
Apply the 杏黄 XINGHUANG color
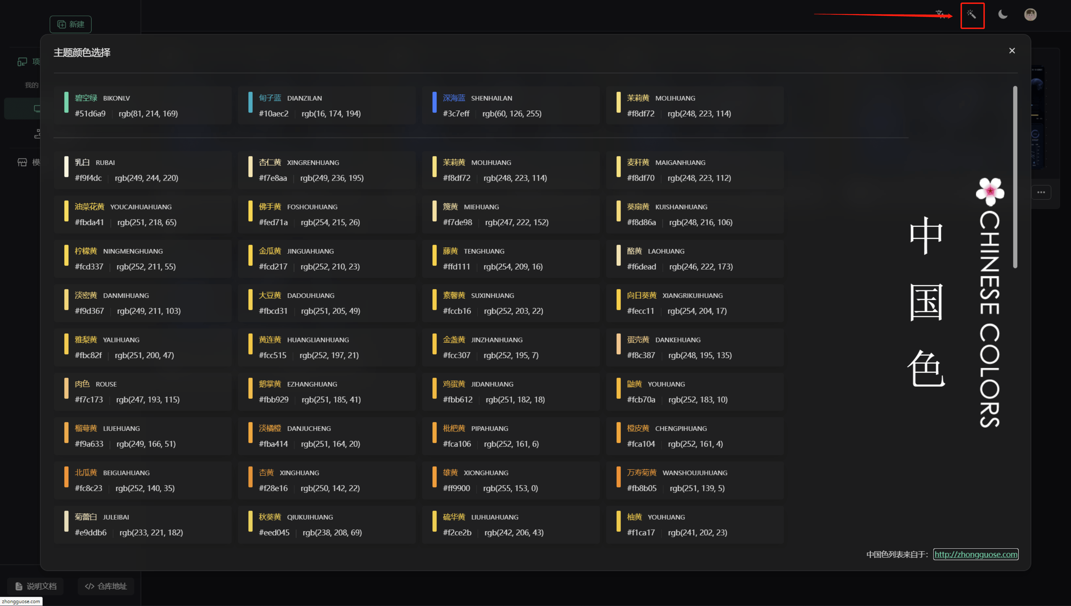click(x=327, y=480)
